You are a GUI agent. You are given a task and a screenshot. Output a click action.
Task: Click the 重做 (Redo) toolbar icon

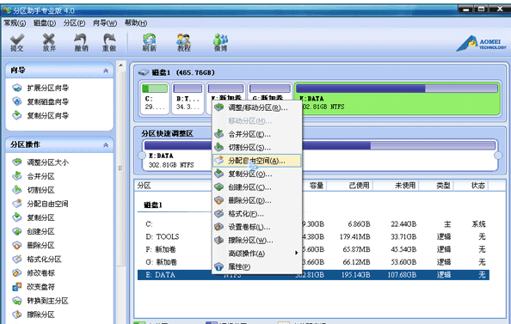(x=109, y=43)
